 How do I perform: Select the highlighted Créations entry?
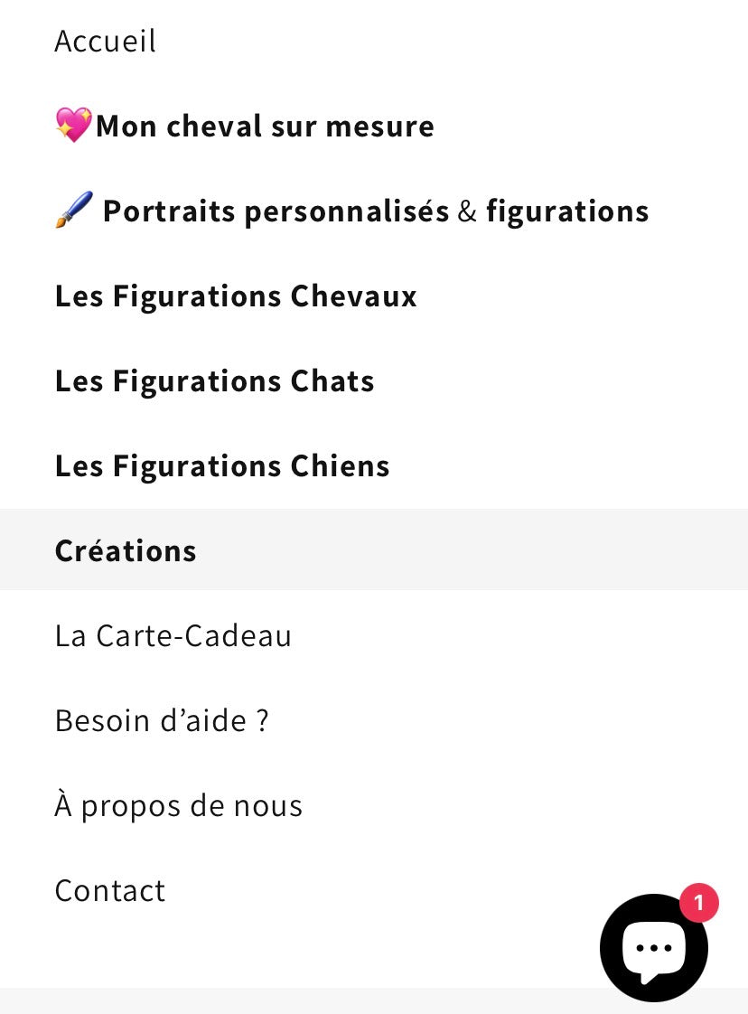[x=126, y=550]
